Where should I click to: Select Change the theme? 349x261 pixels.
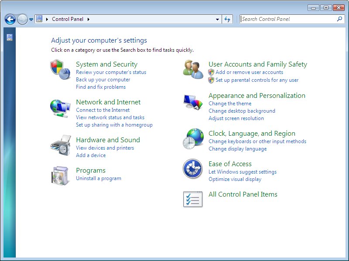click(230, 104)
